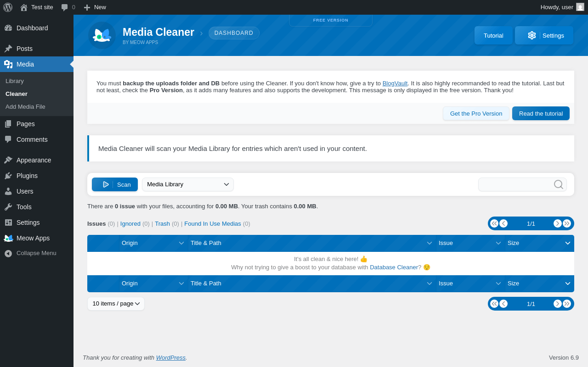Image resolution: width=588 pixels, height=367 pixels.
Task: Open the Media Library scan source dropdown
Action: tap(188, 184)
